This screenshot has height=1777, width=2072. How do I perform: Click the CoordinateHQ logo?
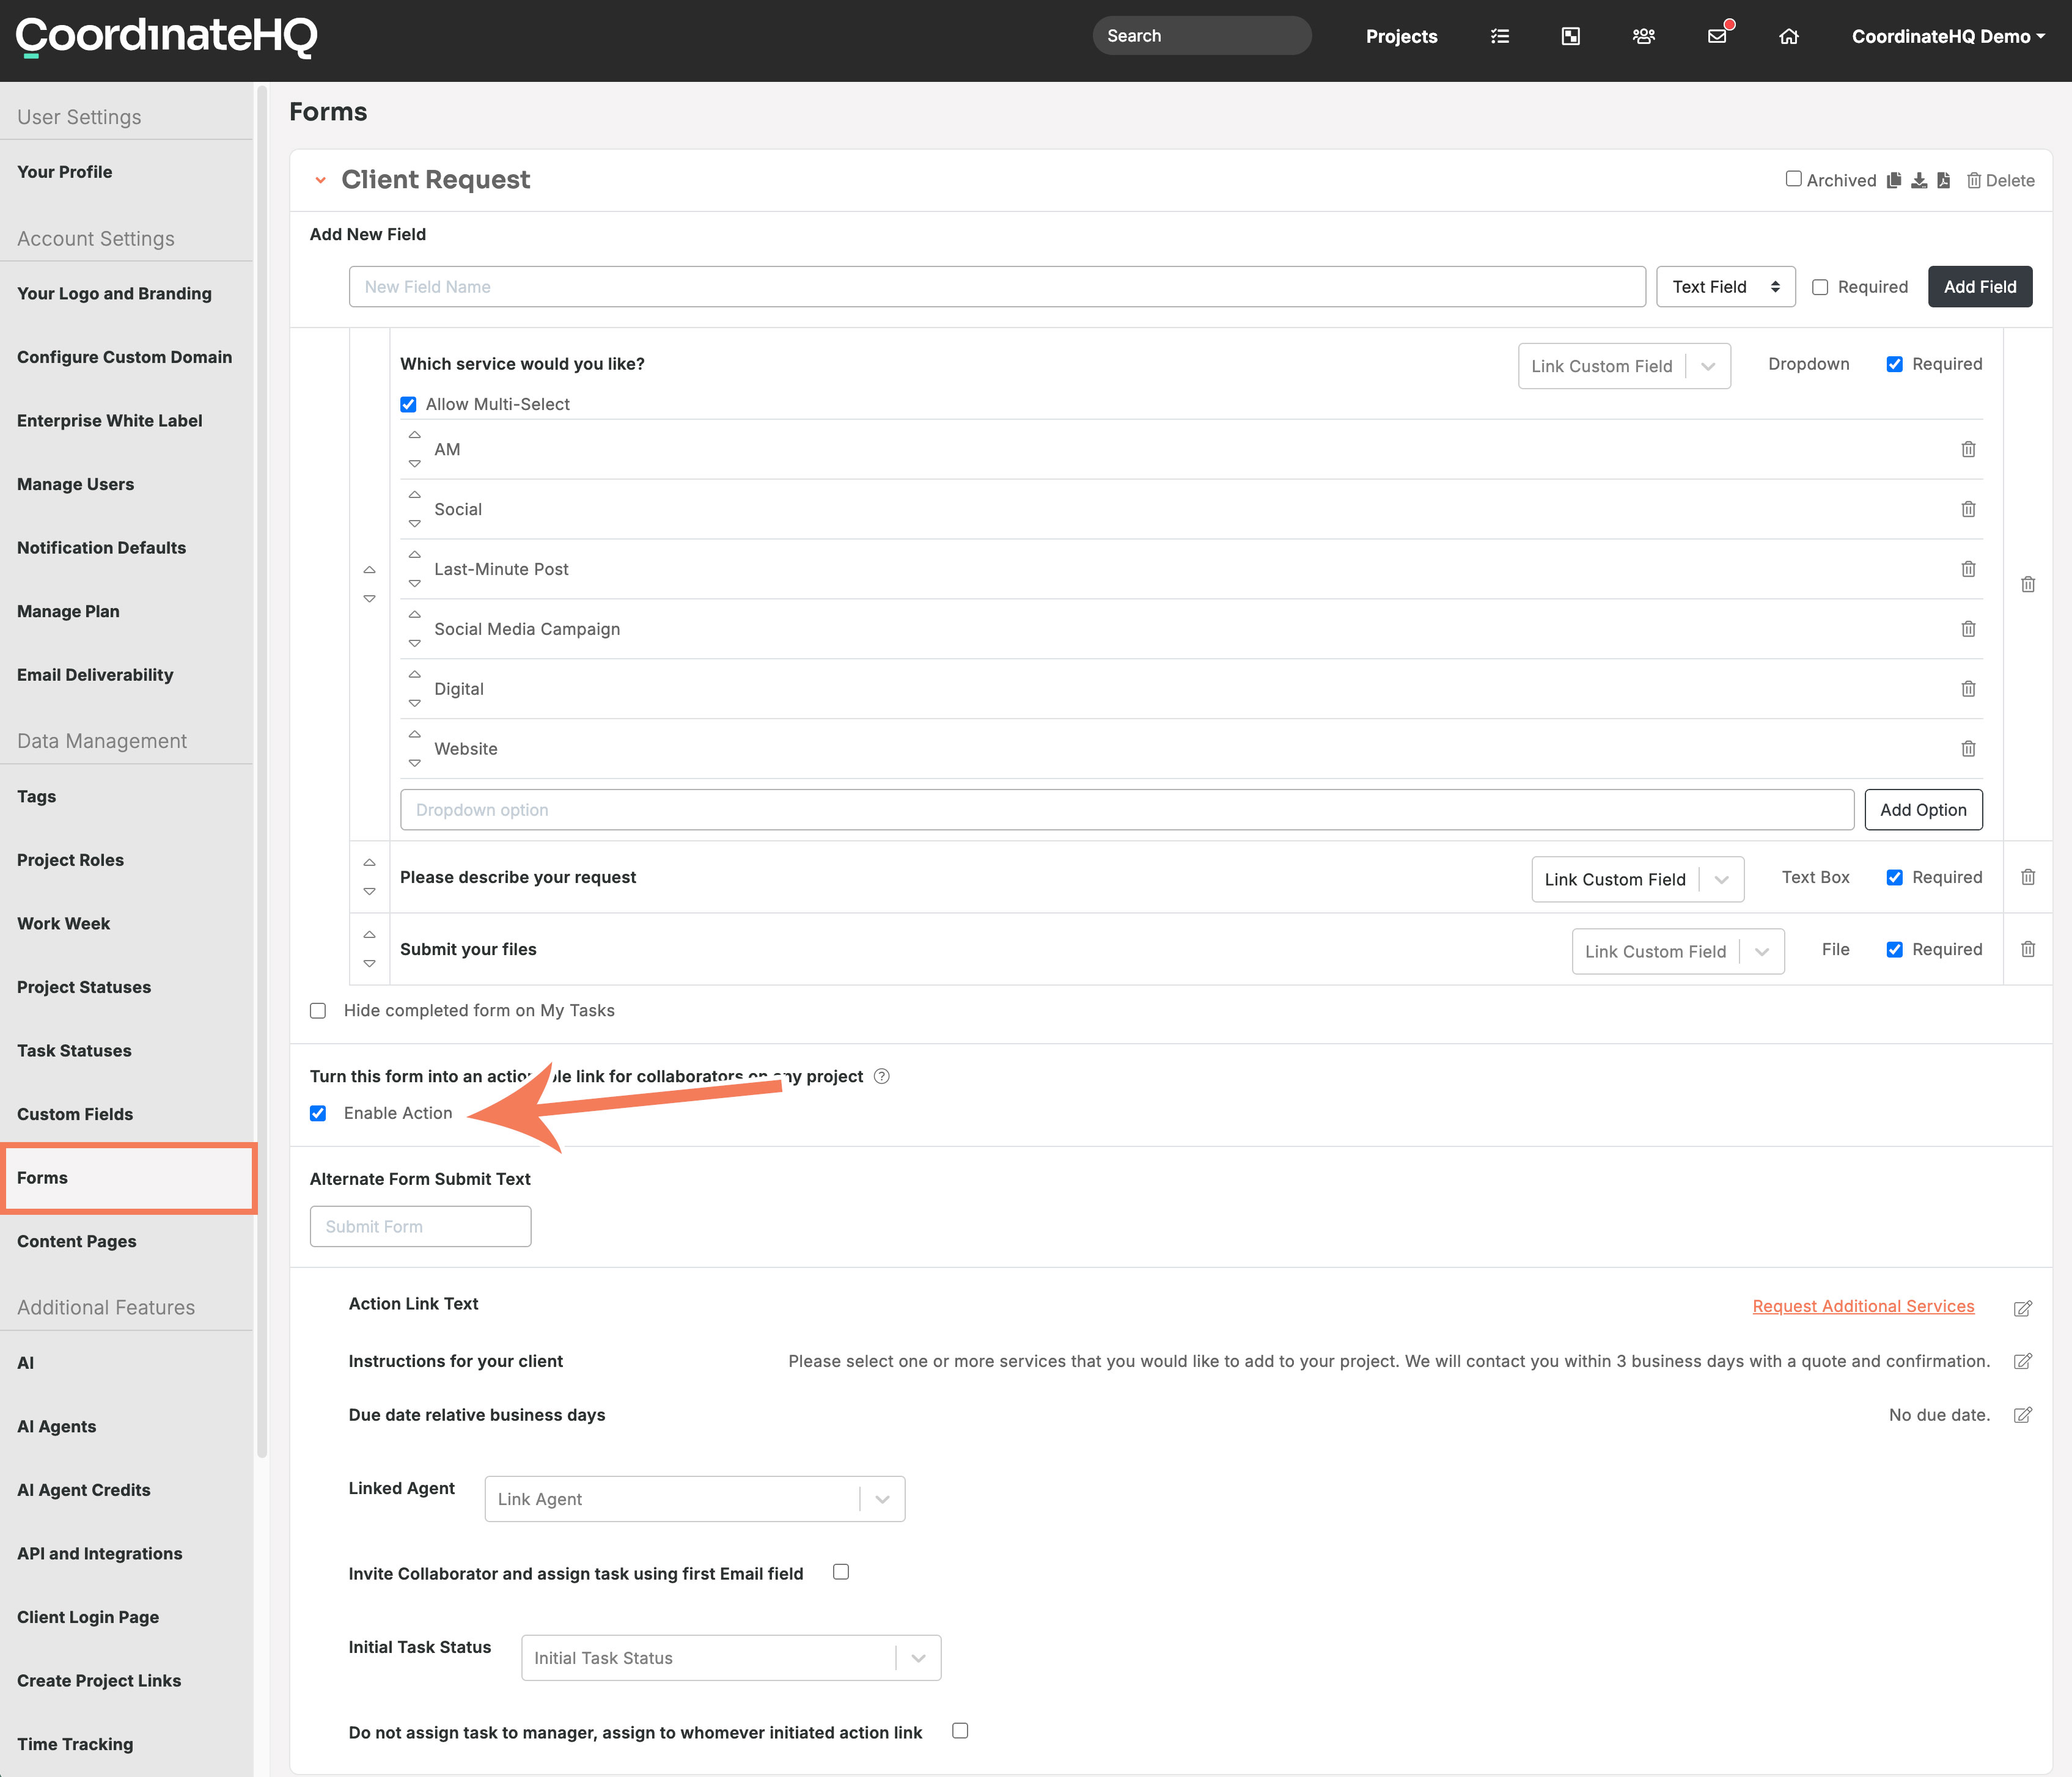click(x=166, y=37)
